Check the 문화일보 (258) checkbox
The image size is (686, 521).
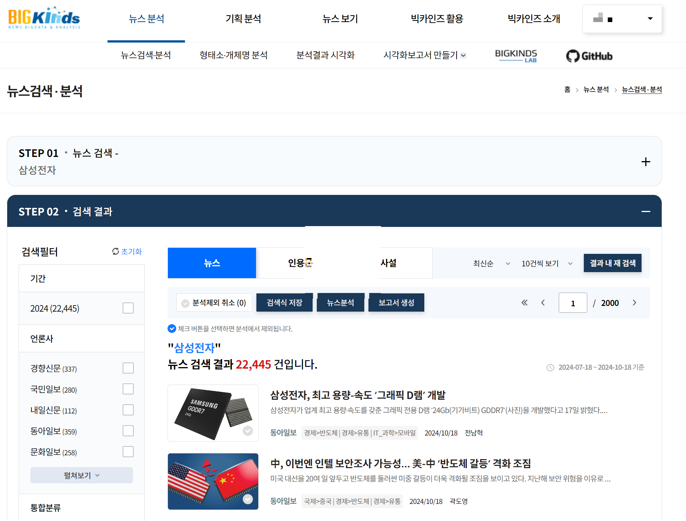[x=128, y=452]
